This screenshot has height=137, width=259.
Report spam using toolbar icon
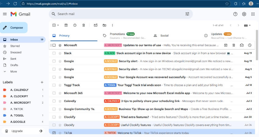pos(75,25)
